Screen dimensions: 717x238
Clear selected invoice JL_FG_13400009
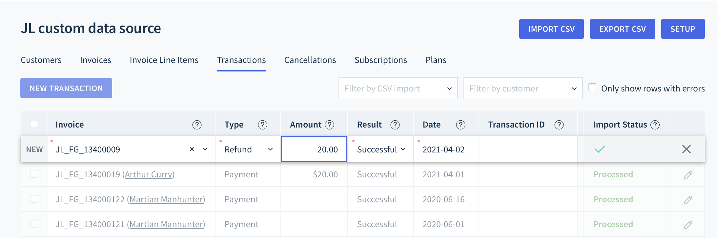point(192,149)
